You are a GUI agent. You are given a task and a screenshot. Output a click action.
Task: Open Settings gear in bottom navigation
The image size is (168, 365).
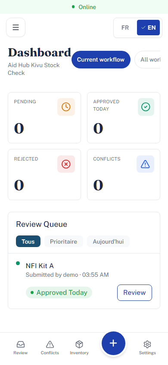tap(147, 348)
